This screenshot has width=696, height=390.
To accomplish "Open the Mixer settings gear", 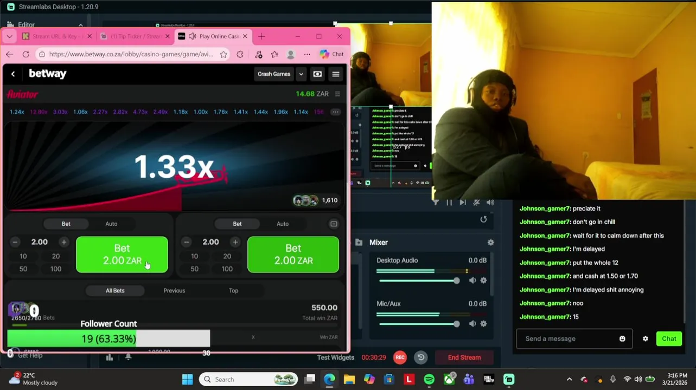I will 490,243.
